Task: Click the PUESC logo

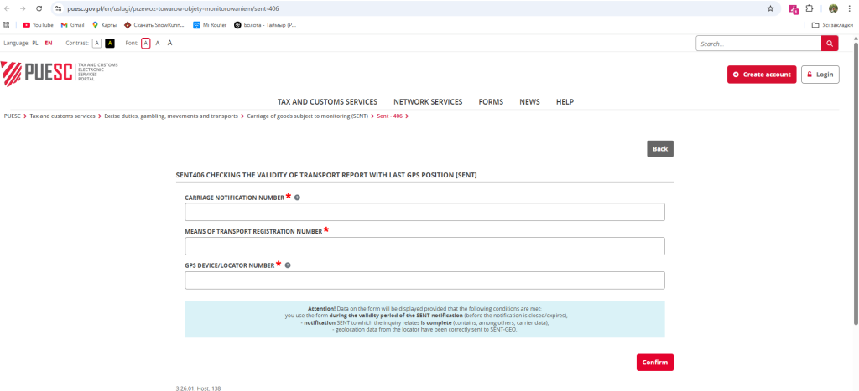Action: (60, 73)
